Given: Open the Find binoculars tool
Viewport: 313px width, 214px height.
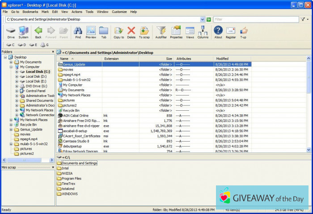Looking at the screenshot, I should tap(78, 31).
